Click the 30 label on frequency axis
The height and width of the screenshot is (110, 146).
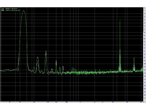pyautogui.click(x=10, y=102)
